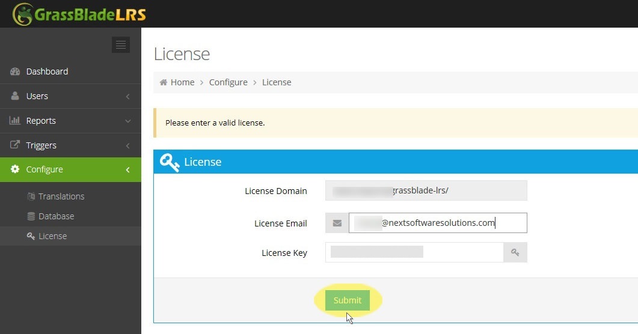Click the License Domain field
The image size is (638, 334).
point(426,190)
